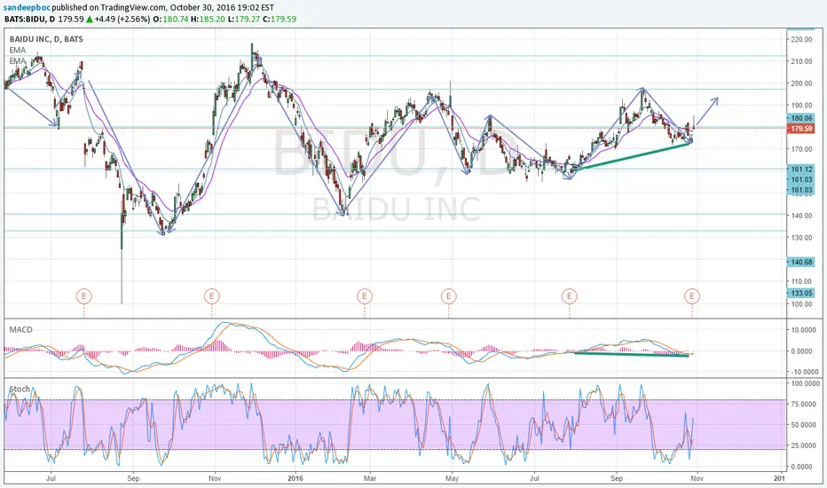Click the 220.00 price axis value
This screenshot has width=827, height=488.
pyautogui.click(x=801, y=40)
